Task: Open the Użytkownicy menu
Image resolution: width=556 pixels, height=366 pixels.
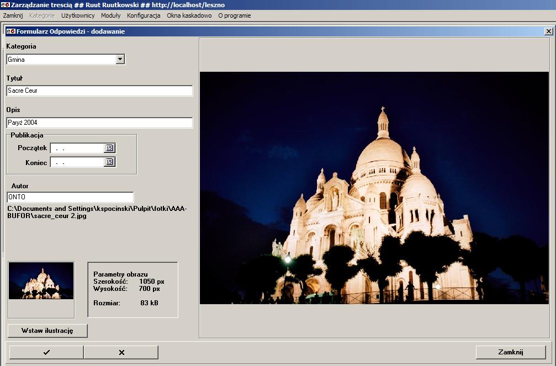Action: tap(78, 15)
